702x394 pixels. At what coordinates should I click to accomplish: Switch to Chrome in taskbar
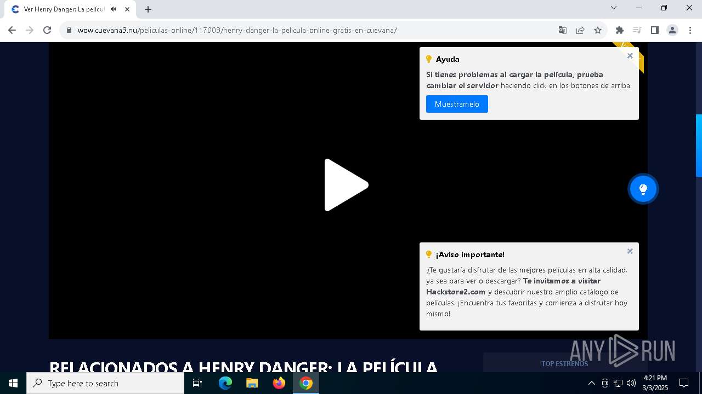pyautogui.click(x=306, y=383)
